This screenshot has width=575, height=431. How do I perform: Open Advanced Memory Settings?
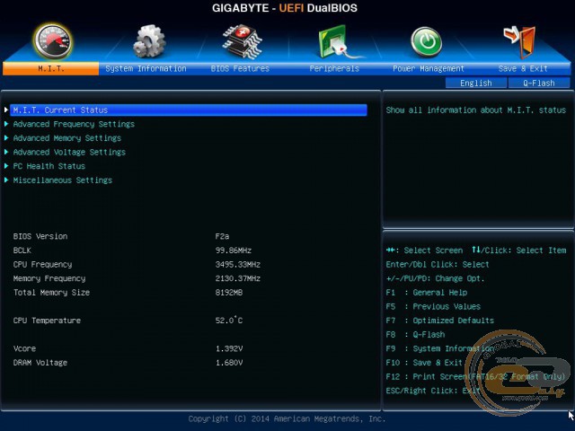pyautogui.click(x=67, y=138)
